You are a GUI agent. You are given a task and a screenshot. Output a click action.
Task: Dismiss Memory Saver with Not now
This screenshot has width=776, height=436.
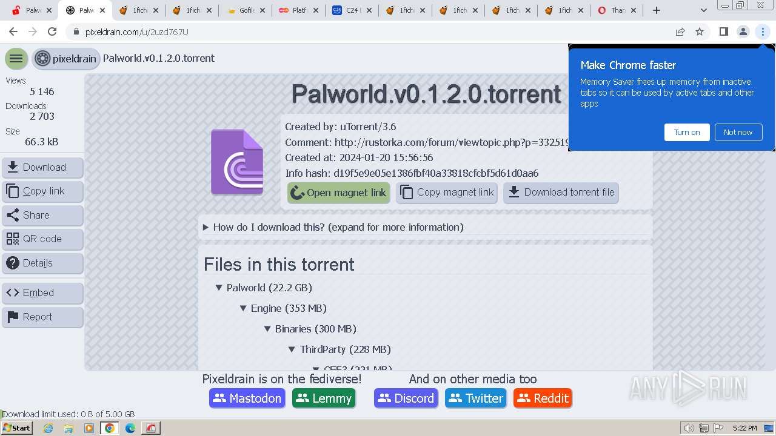738,133
